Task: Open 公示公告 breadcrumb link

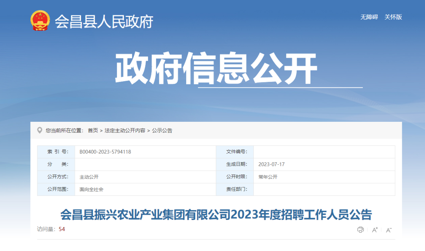Action: coord(162,130)
